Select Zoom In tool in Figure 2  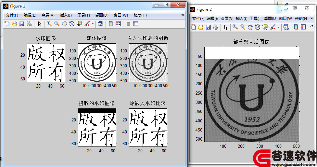pyautogui.click(x=235, y=27)
